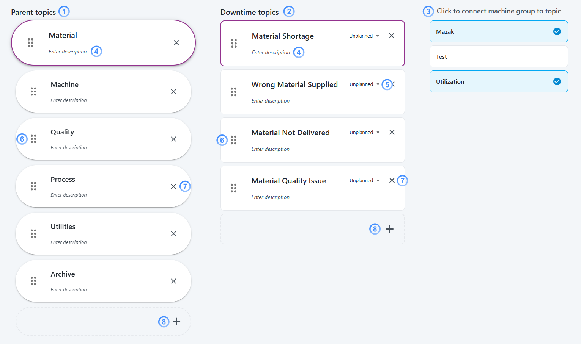The image size is (581, 344).
Task: Delete the Quality parent topic
Action: coord(173,139)
